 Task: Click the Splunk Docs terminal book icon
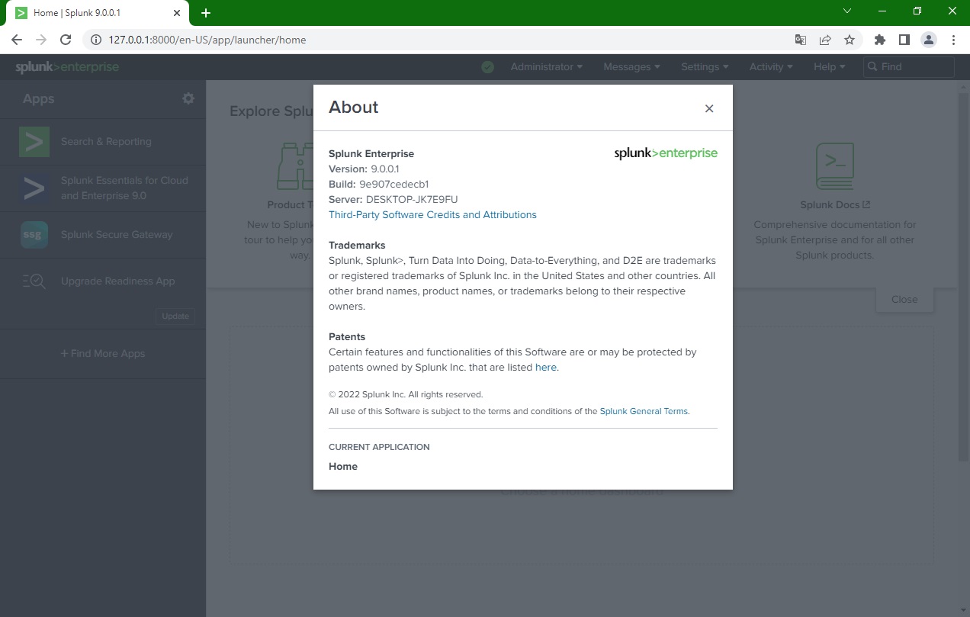tap(835, 166)
